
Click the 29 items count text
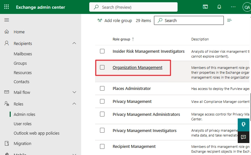point(143,20)
